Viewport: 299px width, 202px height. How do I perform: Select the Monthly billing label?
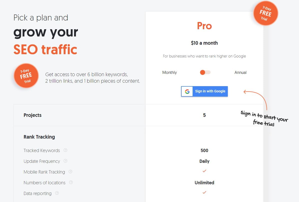pyautogui.click(x=170, y=72)
